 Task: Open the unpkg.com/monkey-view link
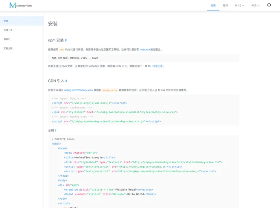click(79, 90)
